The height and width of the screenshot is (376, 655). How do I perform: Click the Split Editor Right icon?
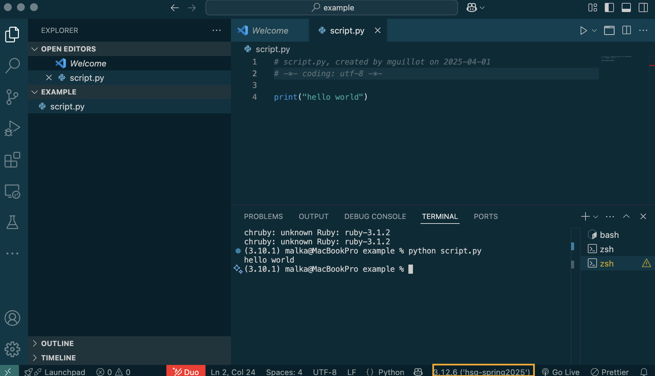point(626,31)
